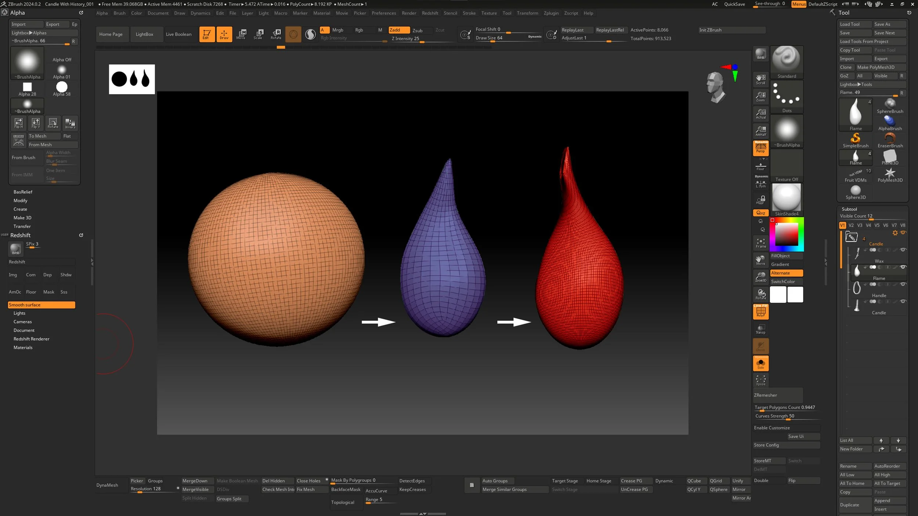Expand the BasRelief section

(23, 192)
